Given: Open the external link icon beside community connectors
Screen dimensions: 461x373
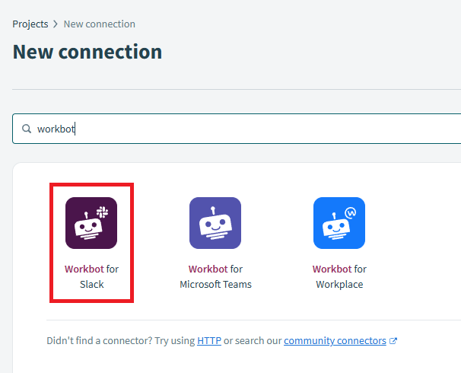Looking at the screenshot, I should tap(393, 341).
